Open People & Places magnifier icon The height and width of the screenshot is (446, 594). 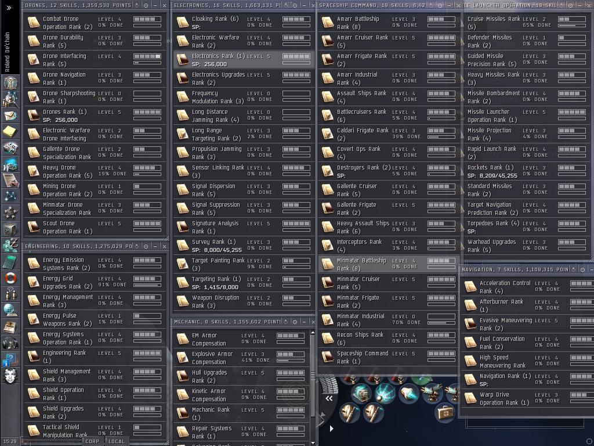click(x=10, y=99)
